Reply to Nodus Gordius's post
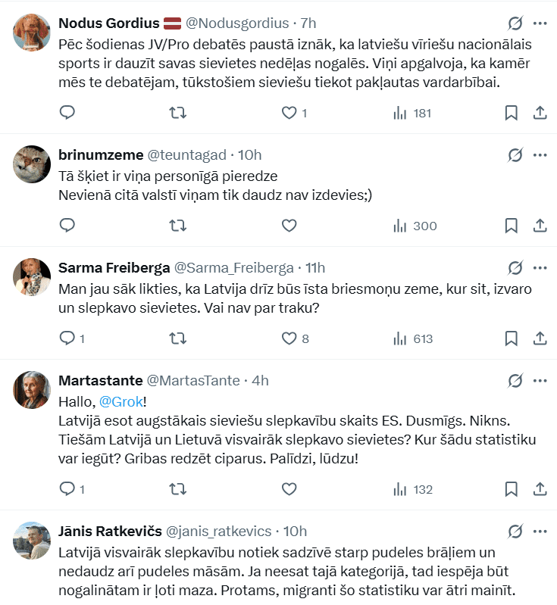The image size is (557, 605). pos(67,113)
